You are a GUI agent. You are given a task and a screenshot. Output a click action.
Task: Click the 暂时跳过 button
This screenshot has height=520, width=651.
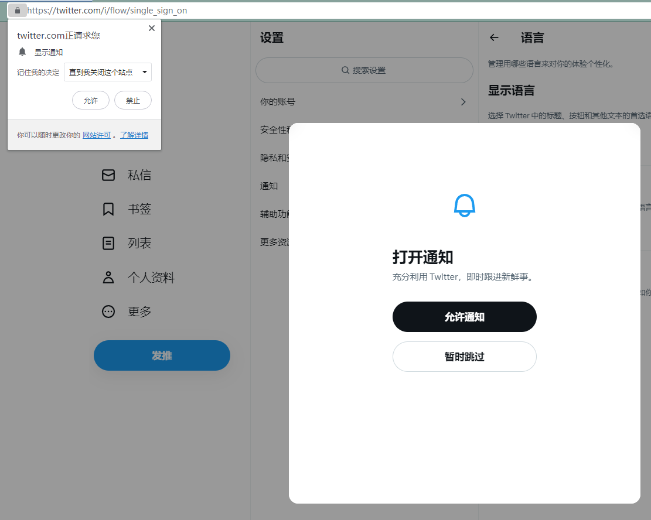(x=465, y=357)
